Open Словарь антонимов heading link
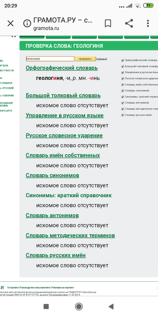Image resolution: width=158 pixels, height=317 pixels. [52, 216]
